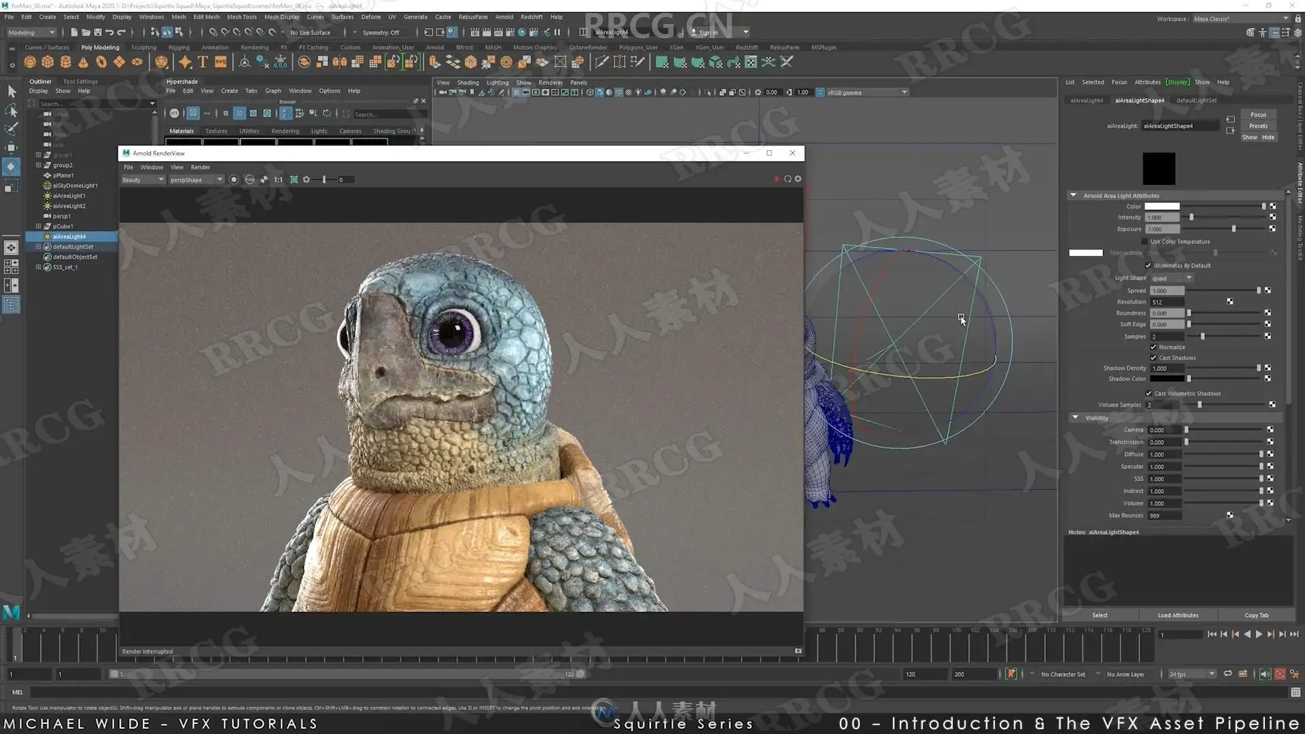The image size is (1305, 734).
Task: Uncheck the Normalize checkbox
Action: pos(1153,347)
